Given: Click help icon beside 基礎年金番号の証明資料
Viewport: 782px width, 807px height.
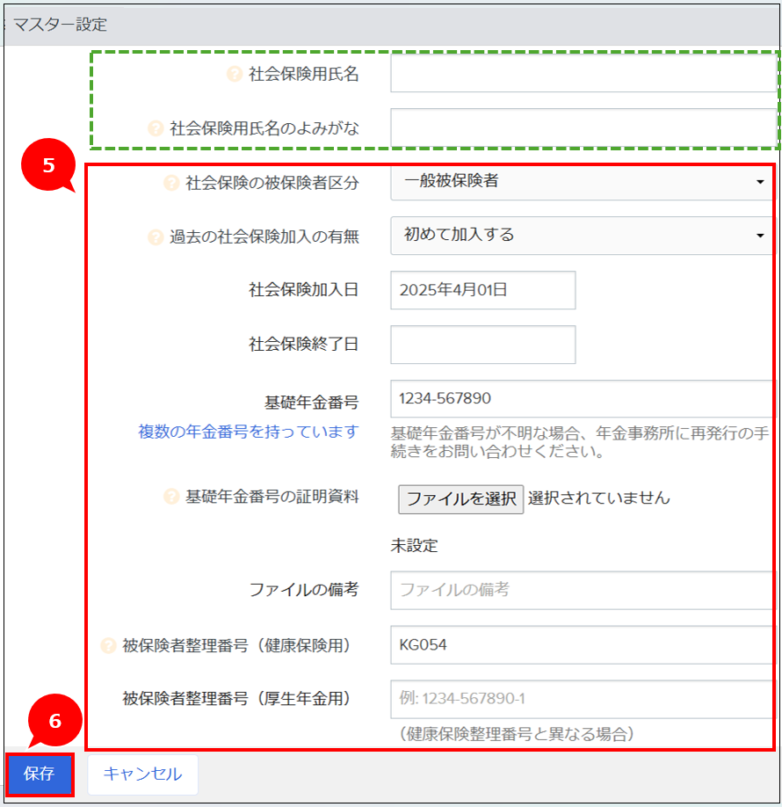Looking at the screenshot, I should click(171, 497).
